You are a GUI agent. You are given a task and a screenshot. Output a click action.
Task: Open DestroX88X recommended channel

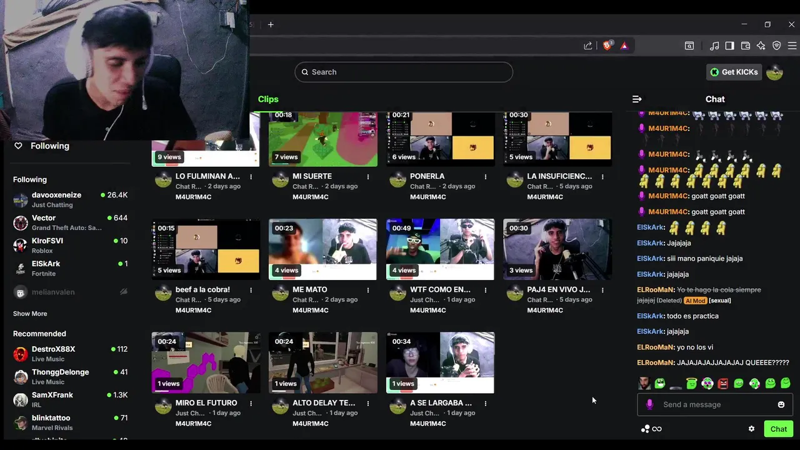tap(70, 354)
